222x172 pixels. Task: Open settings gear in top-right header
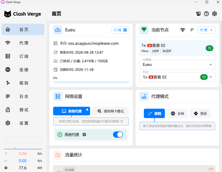[x=214, y=14]
